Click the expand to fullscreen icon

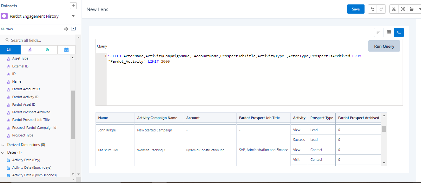[403, 9]
